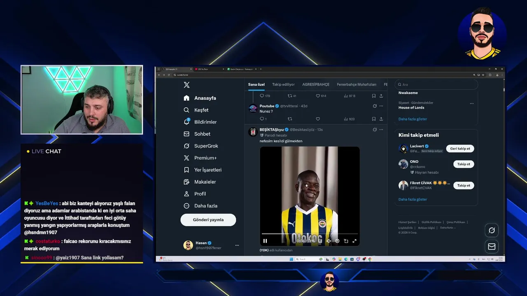Click Daha fazla göster under trends
This screenshot has height=296, width=527.
tap(413, 119)
